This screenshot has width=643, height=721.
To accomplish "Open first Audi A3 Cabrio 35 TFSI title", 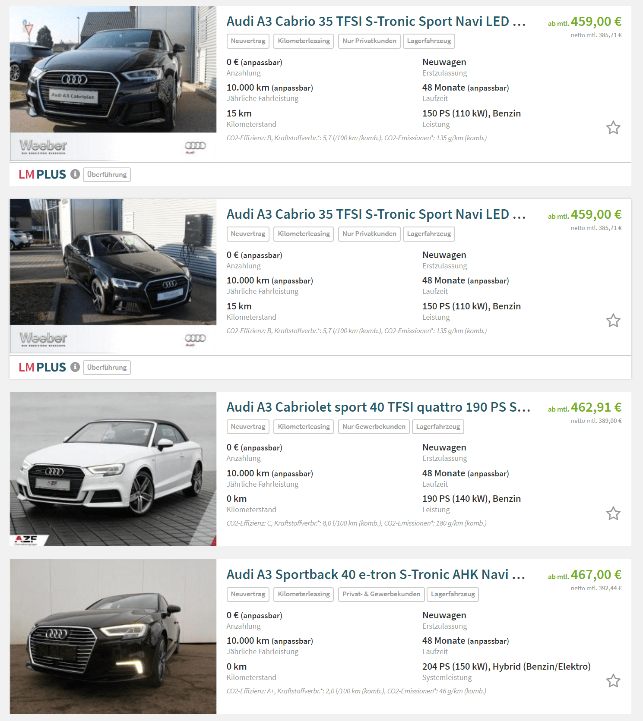I will [376, 22].
